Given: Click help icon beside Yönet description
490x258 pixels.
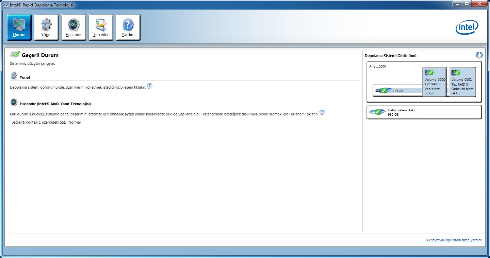Looking at the screenshot, I should (x=150, y=86).
